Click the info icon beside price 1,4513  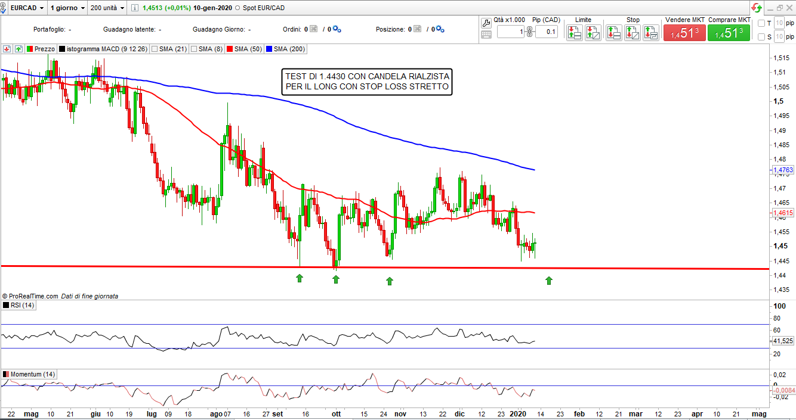click(x=134, y=8)
